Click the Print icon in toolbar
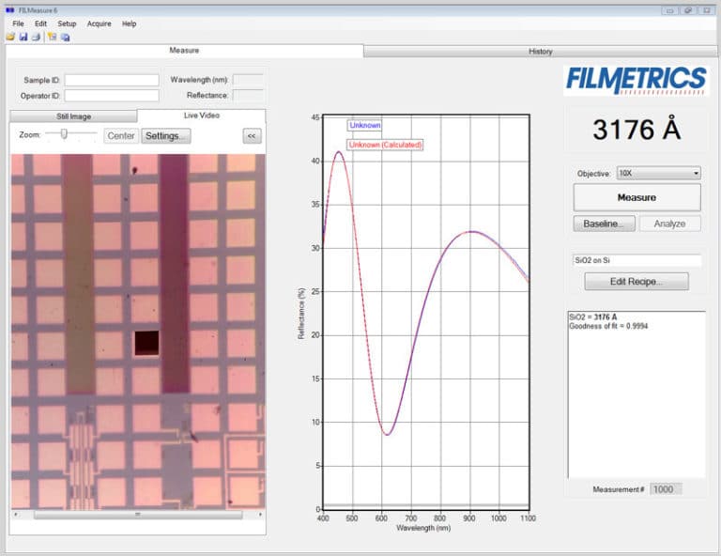 36,37
